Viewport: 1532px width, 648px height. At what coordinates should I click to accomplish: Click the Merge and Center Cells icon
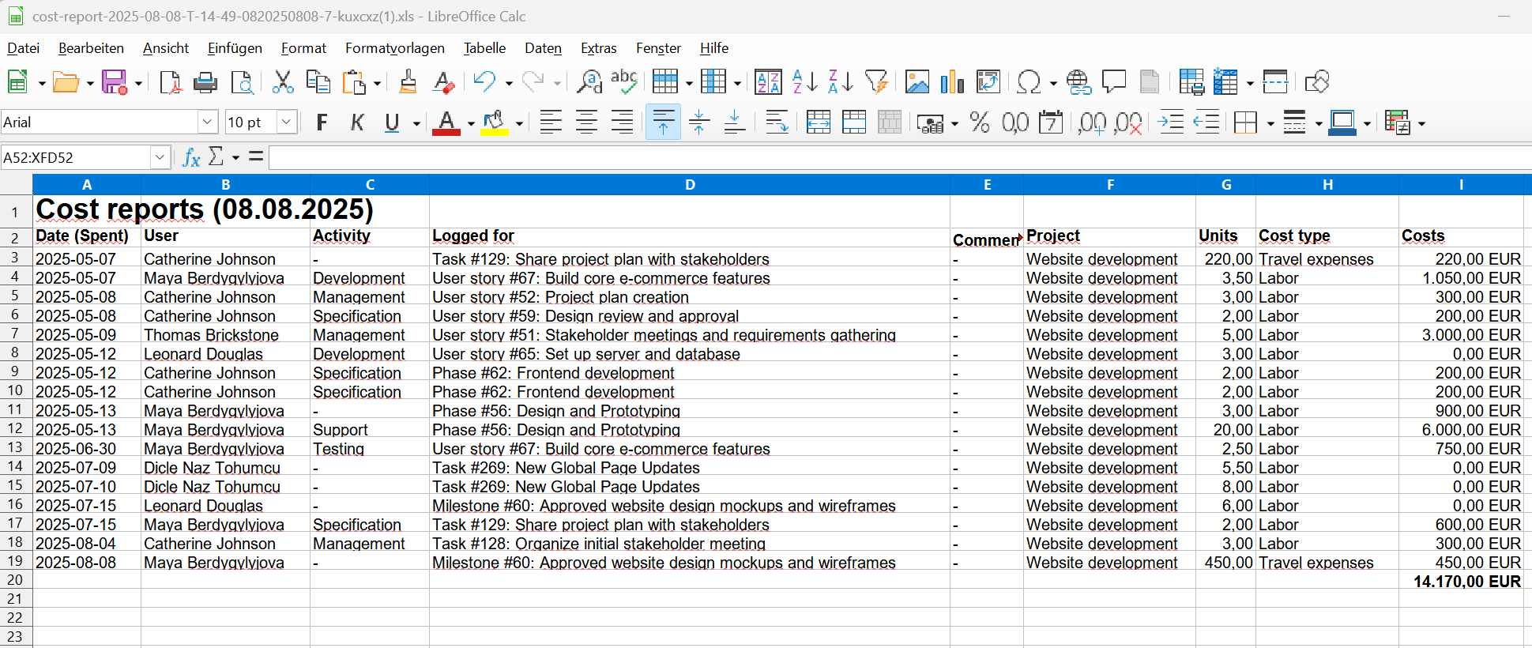point(818,122)
